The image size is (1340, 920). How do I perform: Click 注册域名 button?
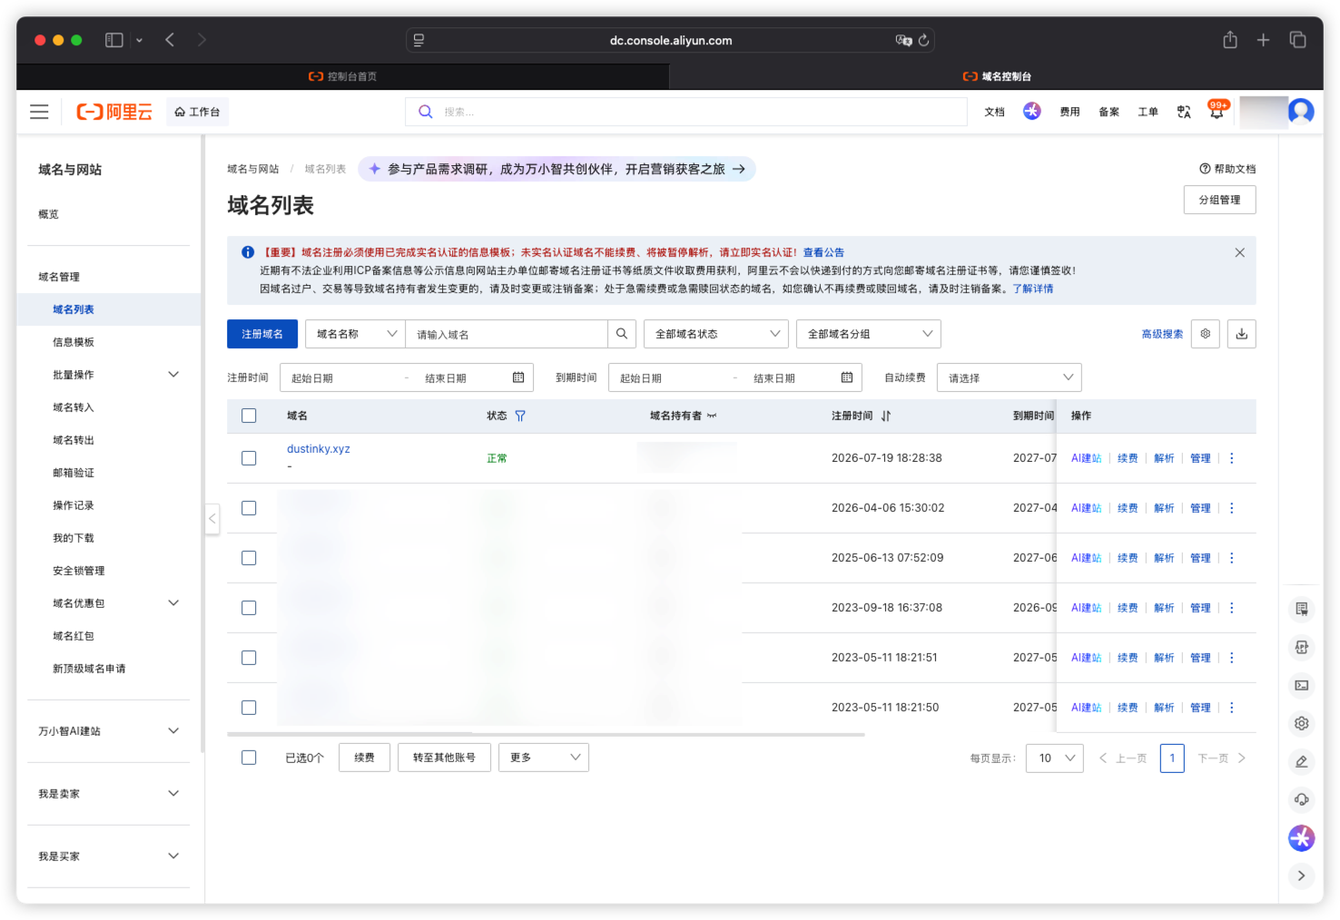[x=262, y=334]
